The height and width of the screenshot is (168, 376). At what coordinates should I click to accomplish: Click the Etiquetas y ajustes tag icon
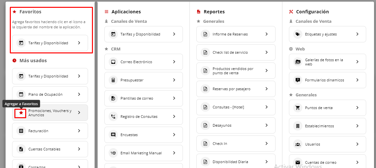coord(298,34)
